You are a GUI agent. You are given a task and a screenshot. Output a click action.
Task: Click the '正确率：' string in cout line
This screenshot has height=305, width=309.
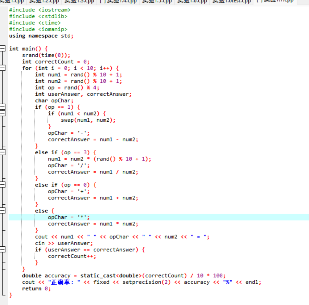click(64, 282)
